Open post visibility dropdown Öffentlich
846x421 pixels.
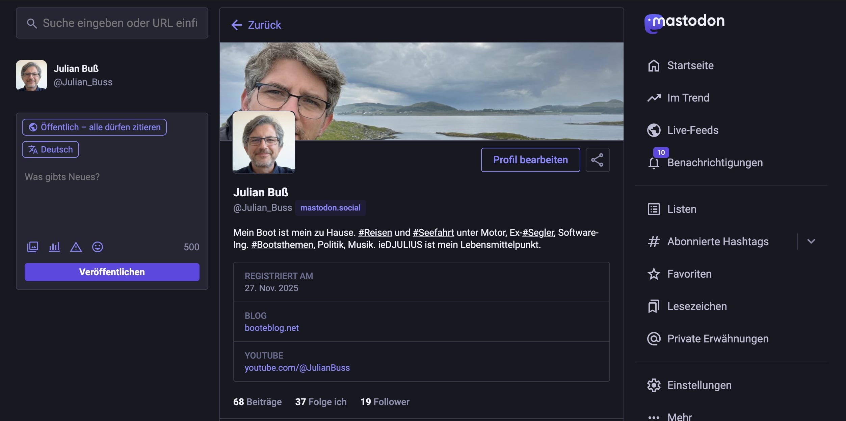coord(94,127)
